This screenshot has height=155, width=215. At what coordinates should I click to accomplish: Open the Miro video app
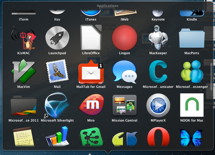[91, 105]
